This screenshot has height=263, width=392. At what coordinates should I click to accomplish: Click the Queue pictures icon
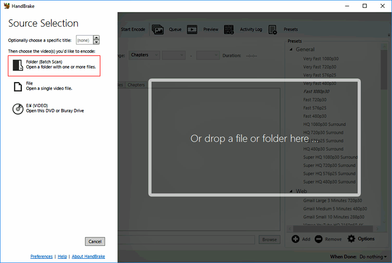(x=158, y=29)
